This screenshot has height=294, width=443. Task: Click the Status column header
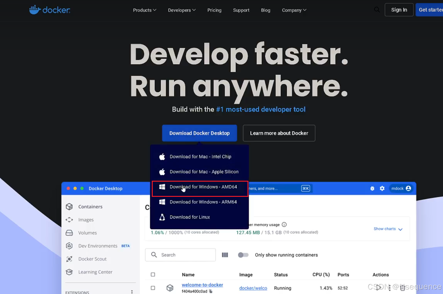[281, 275]
